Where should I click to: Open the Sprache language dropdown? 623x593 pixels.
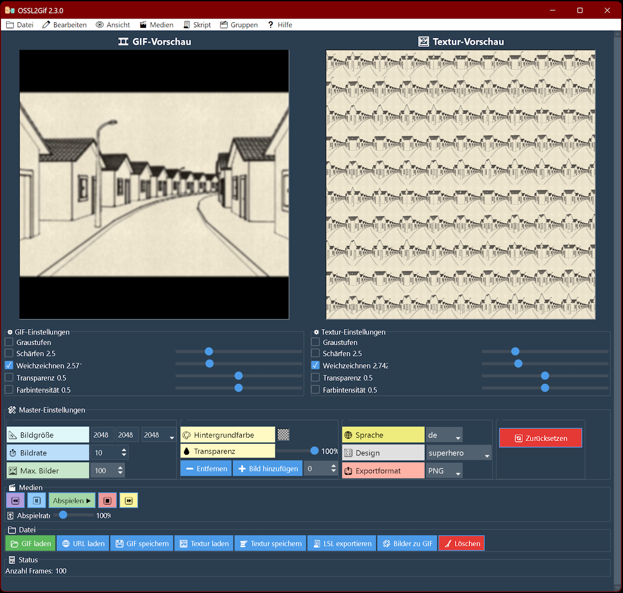pyautogui.click(x=444, y=435)
